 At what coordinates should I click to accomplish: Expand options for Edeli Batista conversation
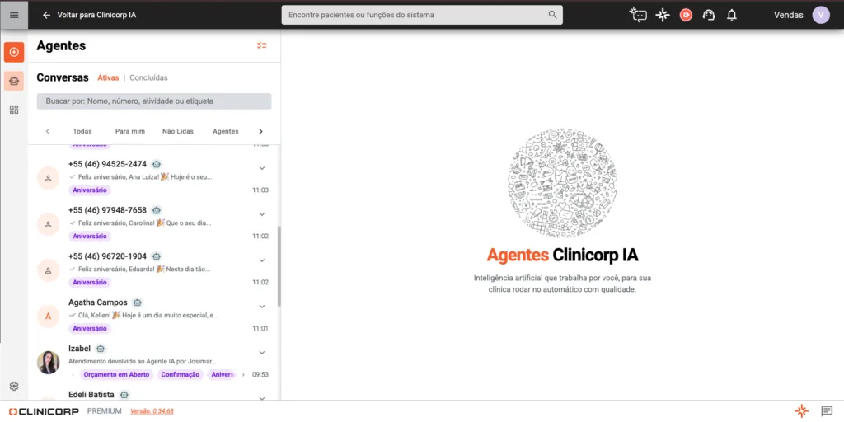(x=262, y=398)
